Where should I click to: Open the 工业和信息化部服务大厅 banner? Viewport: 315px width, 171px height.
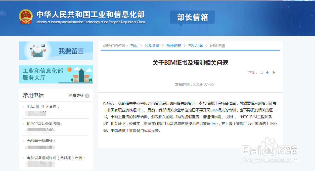[56, 74]
